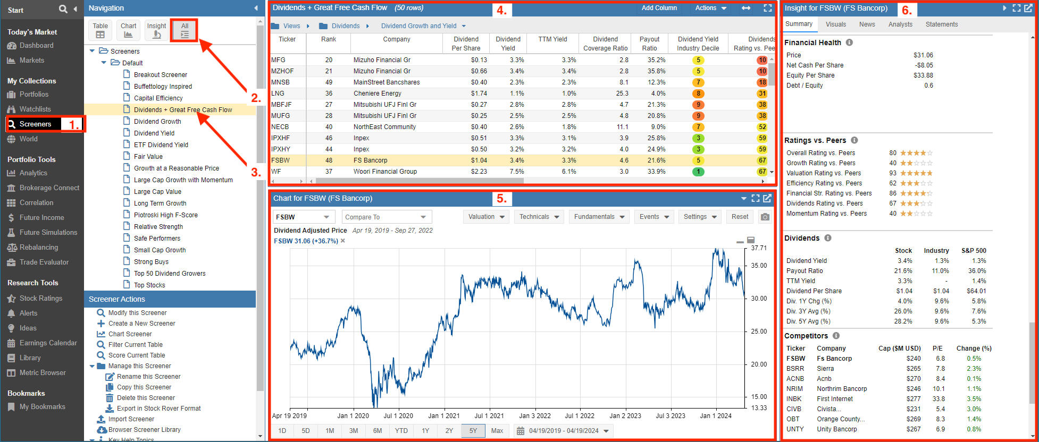This screenshot has width=1039, height=442.
Task: Select the World sidebar item
Action: coord(28,139)
